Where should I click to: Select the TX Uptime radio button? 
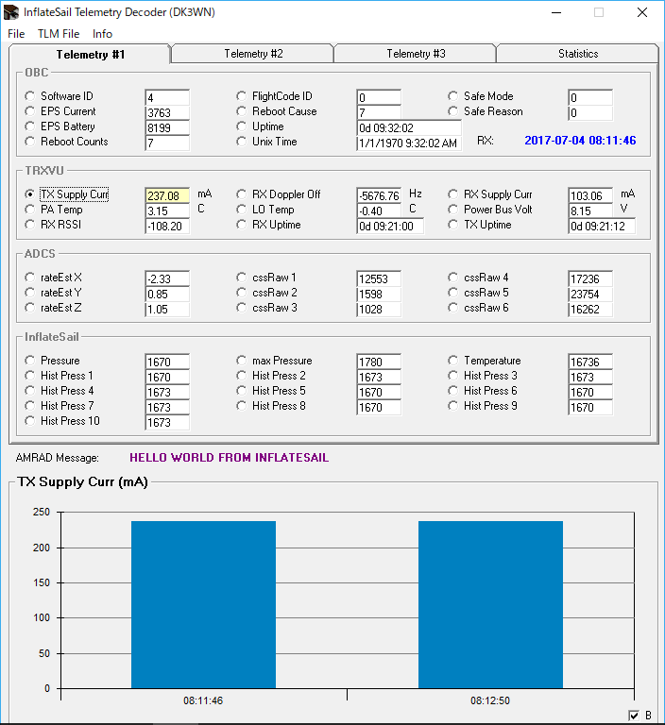(x=453, y=225)
